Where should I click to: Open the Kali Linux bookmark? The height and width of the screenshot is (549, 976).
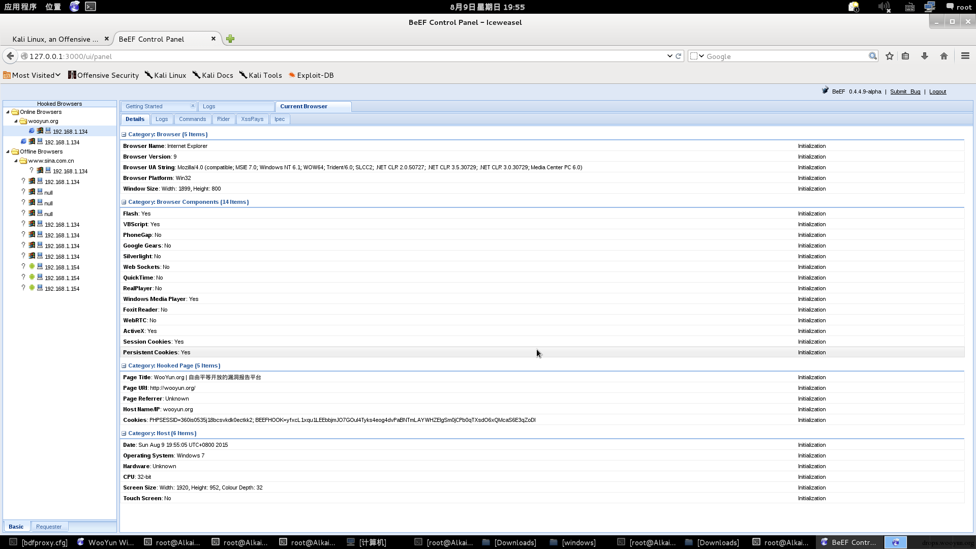pyautogui.click(x=165, y=75)
